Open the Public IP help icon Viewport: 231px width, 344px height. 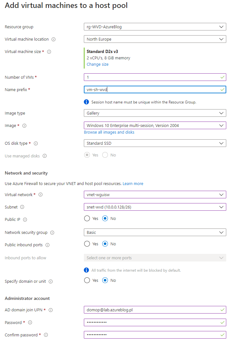click(x=25, y=219)
